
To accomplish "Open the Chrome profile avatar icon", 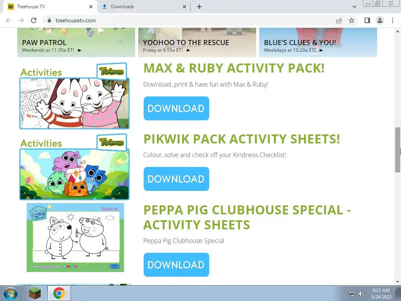I will pos(380,20).
